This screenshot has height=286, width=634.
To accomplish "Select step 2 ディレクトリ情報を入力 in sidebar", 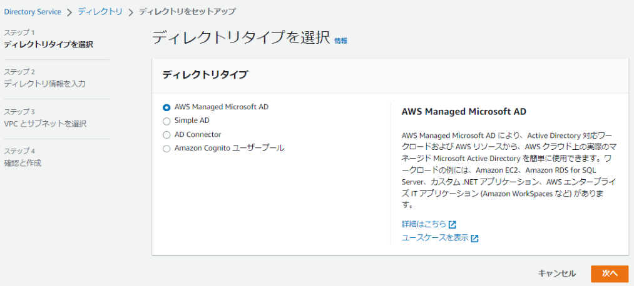I will pos(44,84).
